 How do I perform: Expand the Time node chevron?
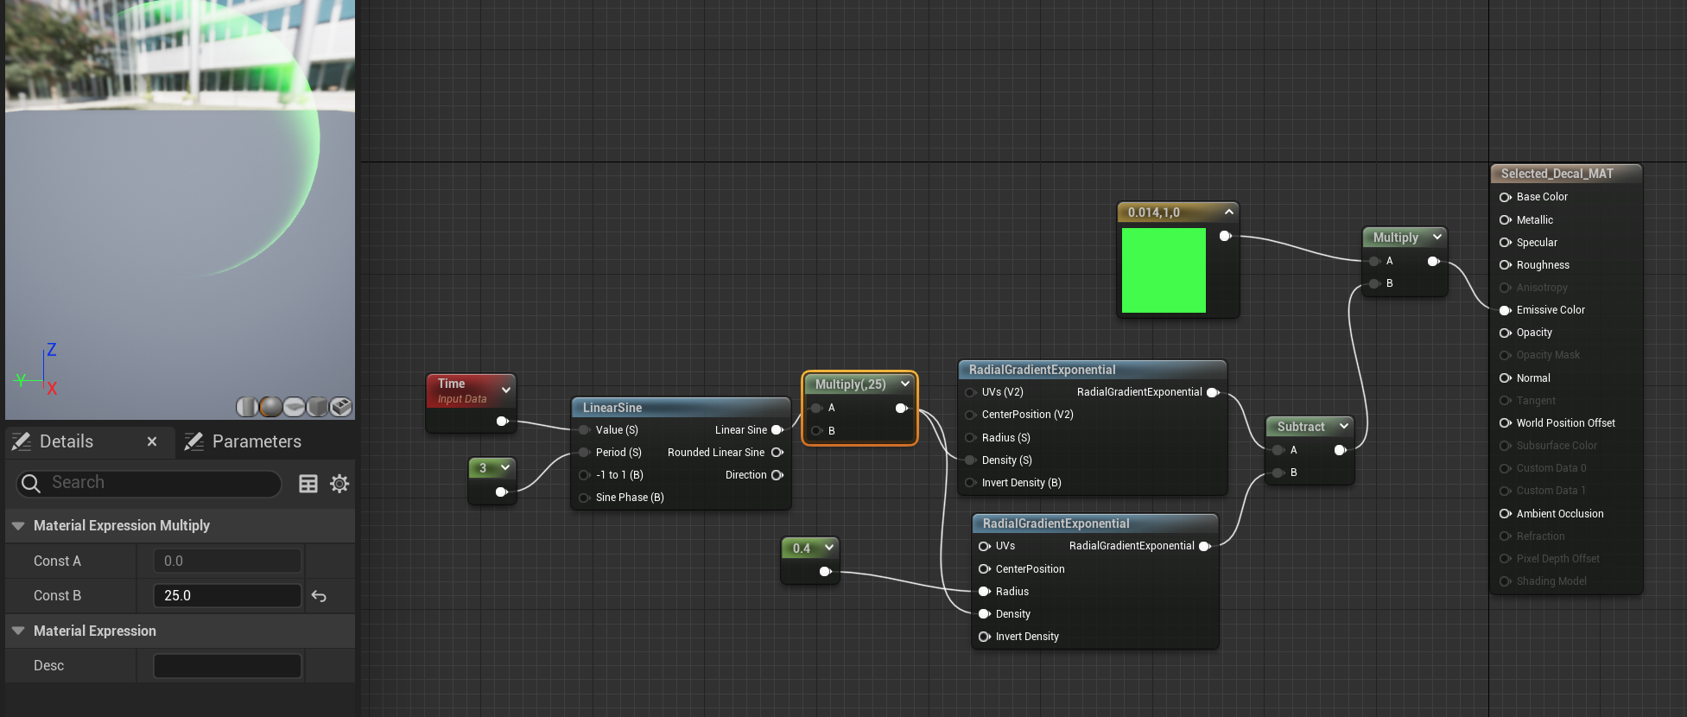(506, 390)
